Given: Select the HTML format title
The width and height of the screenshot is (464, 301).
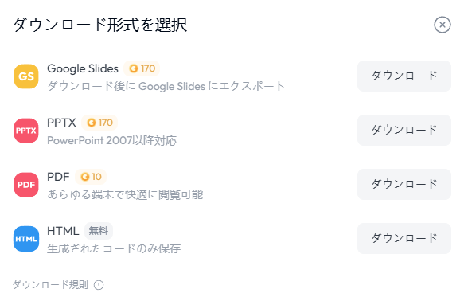Looking at the screenshot, I should click(x=63, y=231).
